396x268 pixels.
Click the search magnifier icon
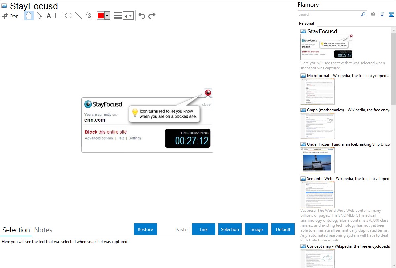click(x=363, y=14)
